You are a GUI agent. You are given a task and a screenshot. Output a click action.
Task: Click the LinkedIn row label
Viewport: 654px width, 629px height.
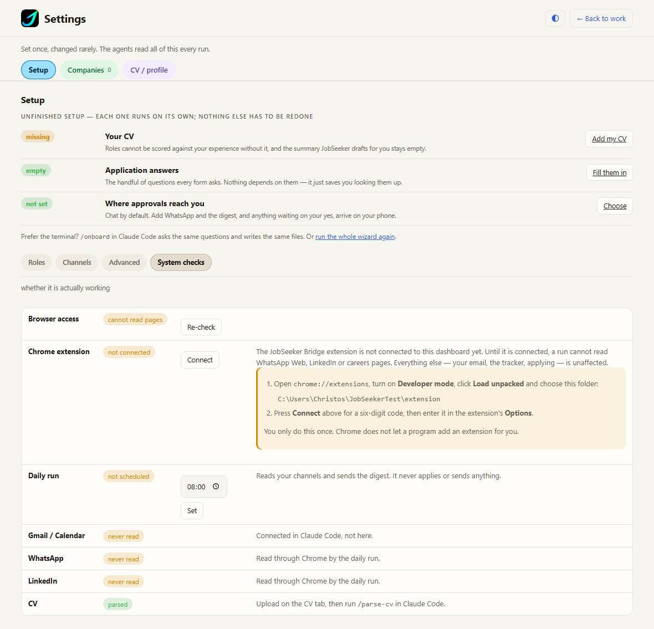tap(43, 581)
